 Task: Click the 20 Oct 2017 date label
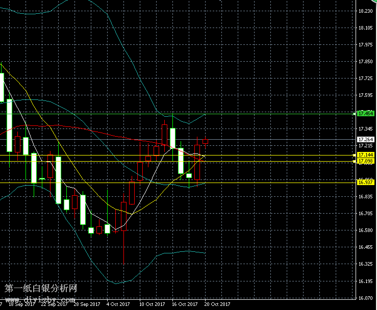click(x=217, y=304)
